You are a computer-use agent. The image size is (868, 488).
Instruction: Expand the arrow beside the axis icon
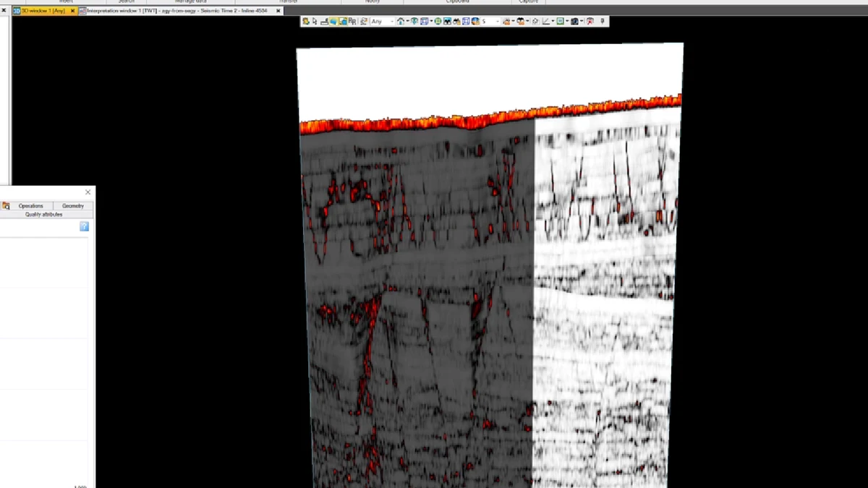click(x=553, y=22)
